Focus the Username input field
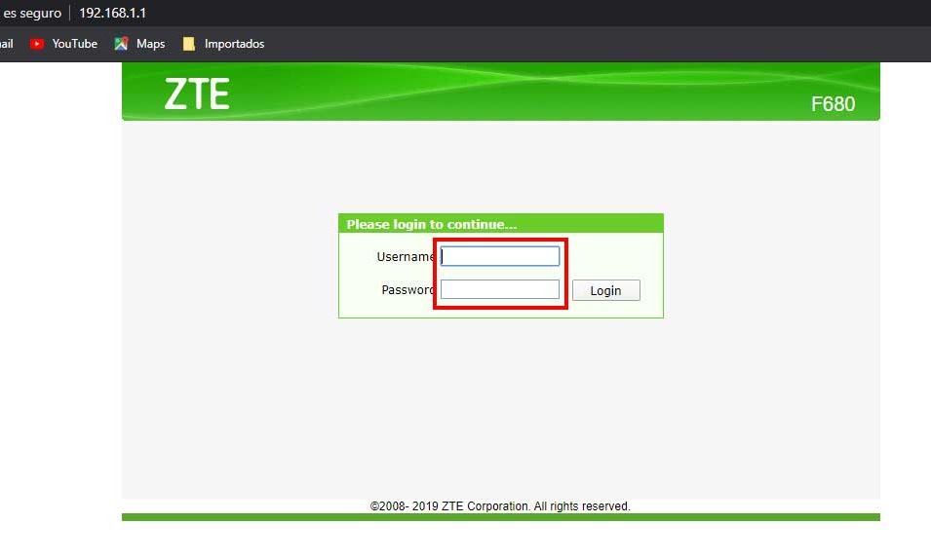 500,256
